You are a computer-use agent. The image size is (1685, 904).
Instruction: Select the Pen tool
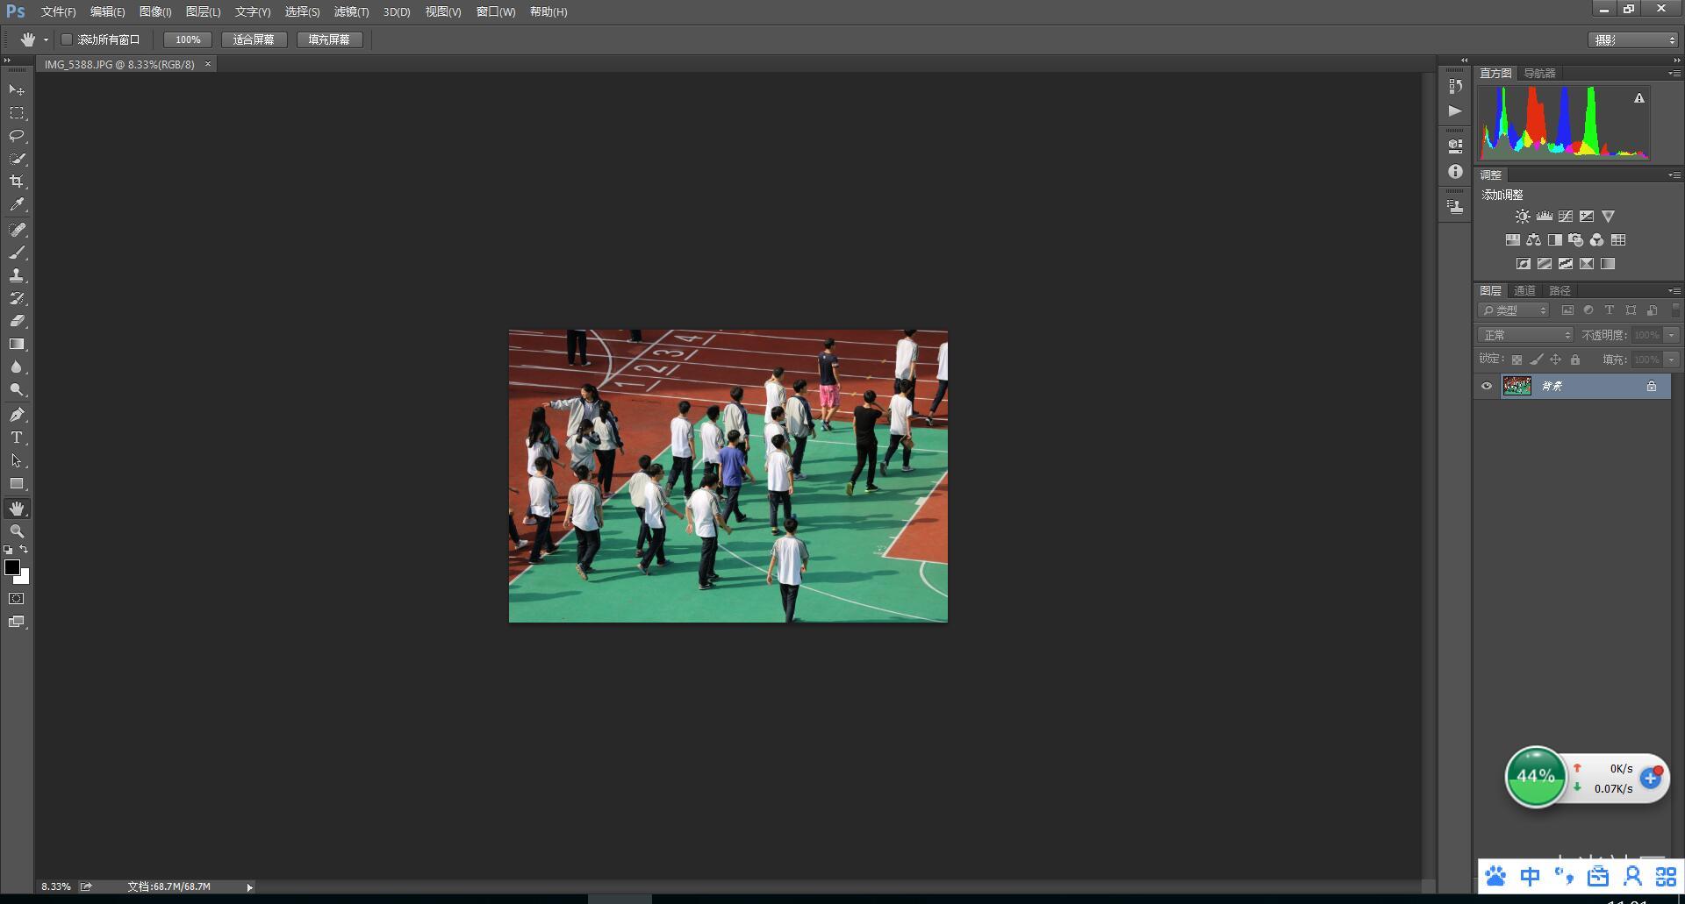[x=17, y=415]
